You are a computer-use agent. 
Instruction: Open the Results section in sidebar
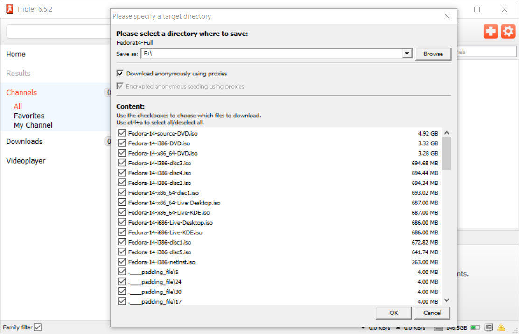tap(18, 73)
